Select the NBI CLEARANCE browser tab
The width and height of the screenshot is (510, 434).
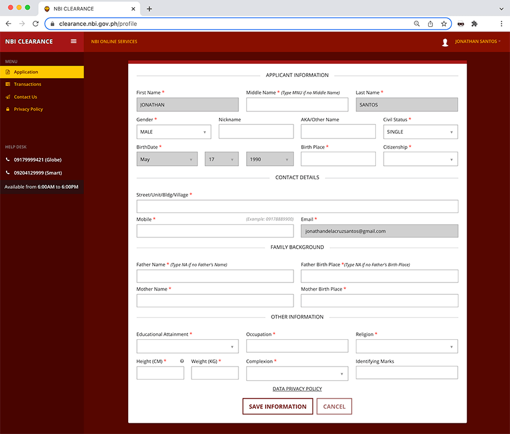89,9
